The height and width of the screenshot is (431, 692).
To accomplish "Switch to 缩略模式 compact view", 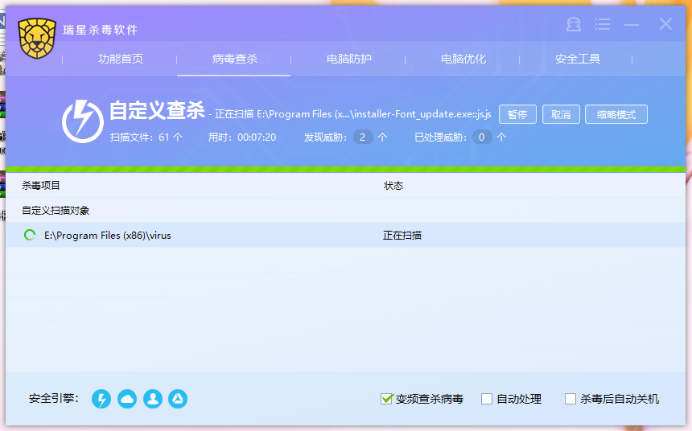I will (x=616, y=114).
